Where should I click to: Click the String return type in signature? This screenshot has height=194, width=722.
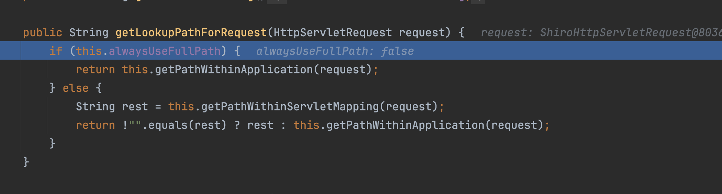89,33
